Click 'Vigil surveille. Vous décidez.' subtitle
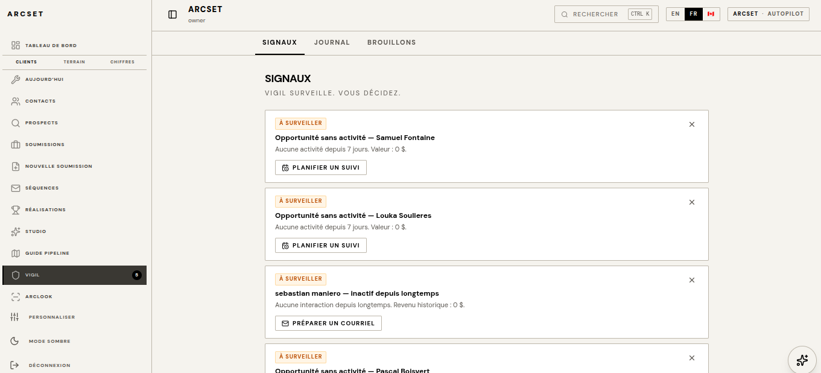This screenshot has height=373, width=821. coord(332,93)
